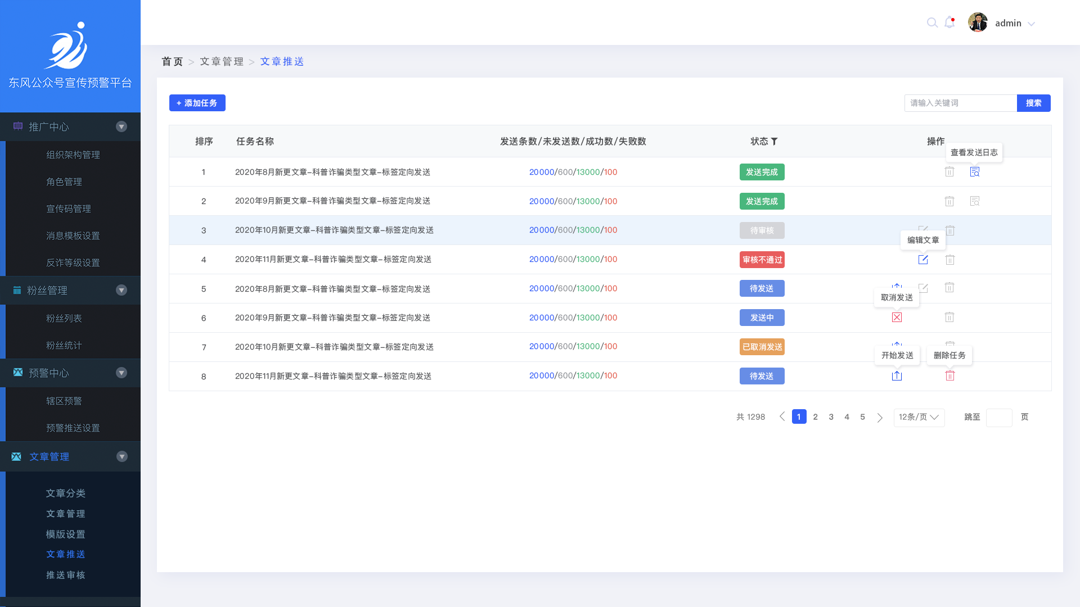Collapse the 推广中心 sidebar section

coord(121,127)
